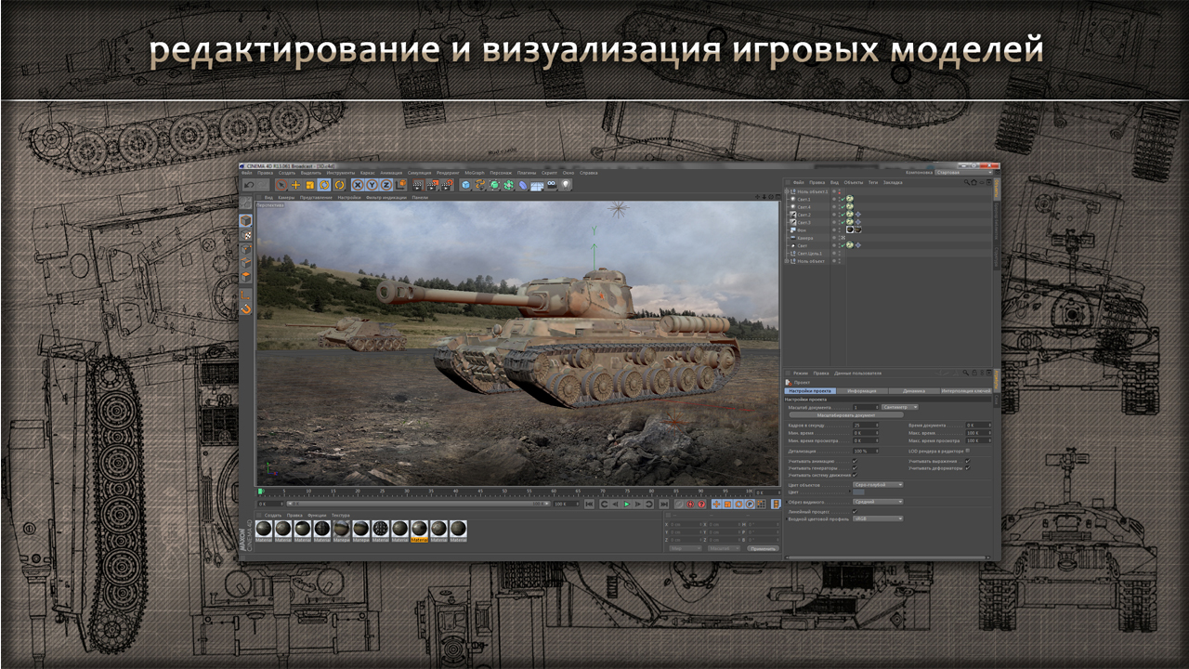Click the Model mode cube icon in left sidebar
The height and width of the screenshot is (669, 1189).
(245, 221)
